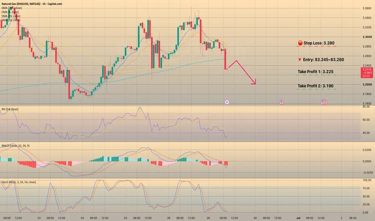This screenshot has width=375, height=221.
Task: Select the SMA (200, close) indicator legend
Action: (x=12, y=8)
